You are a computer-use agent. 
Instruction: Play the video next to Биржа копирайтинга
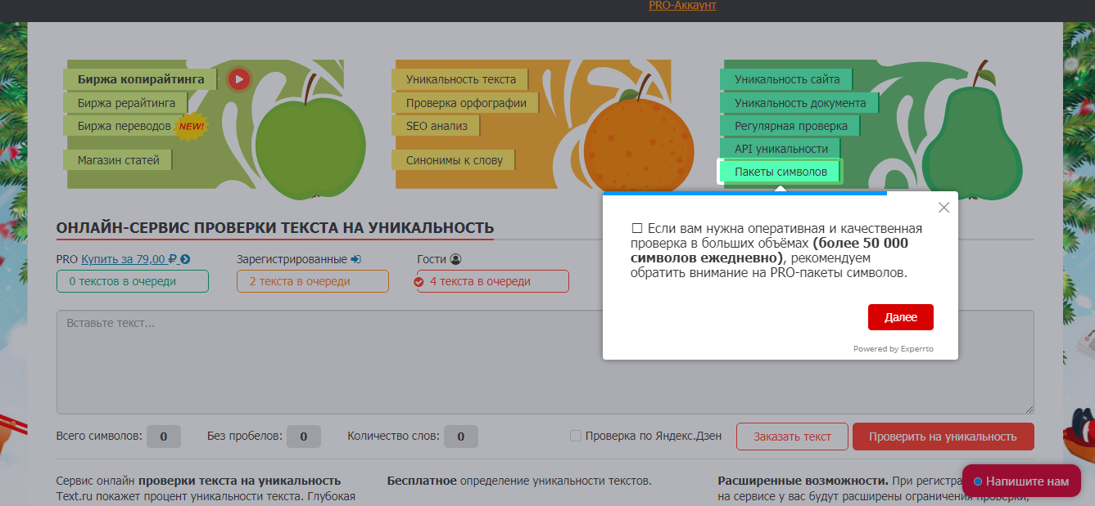[238, 79]
